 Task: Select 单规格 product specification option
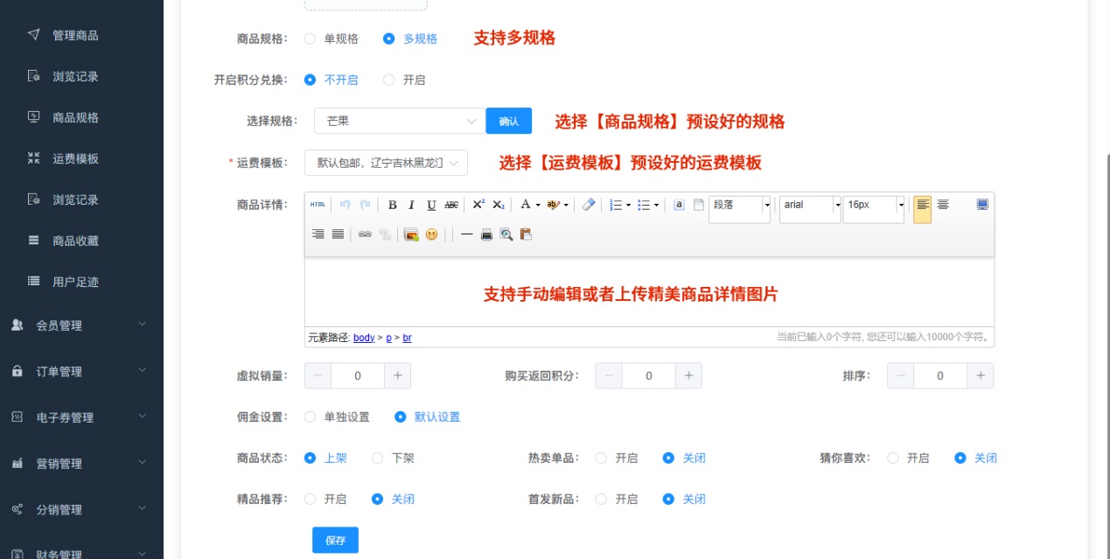(x=311, y=38)
